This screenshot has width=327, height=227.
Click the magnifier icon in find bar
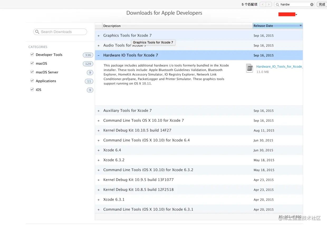click(277, 4)
